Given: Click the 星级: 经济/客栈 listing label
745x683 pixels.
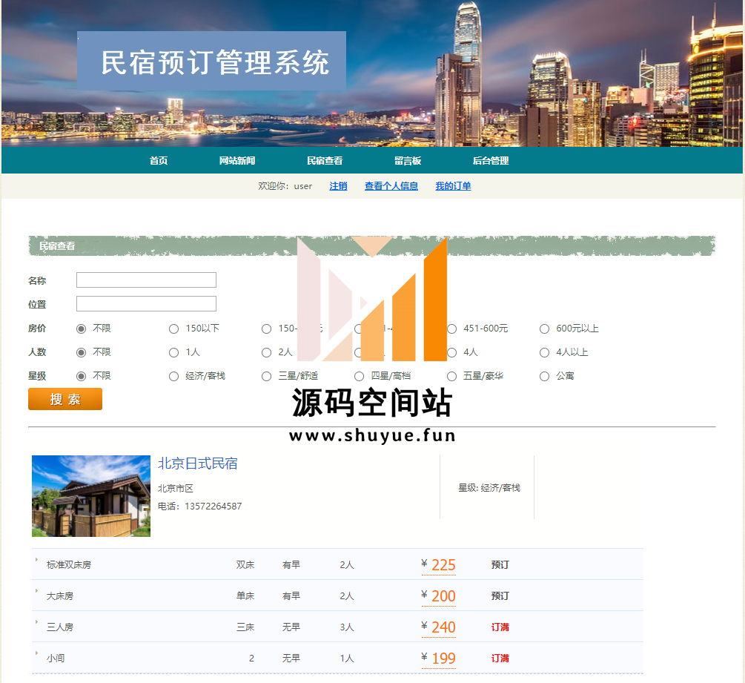Looking at the screenshot, I should pos(489,488).
